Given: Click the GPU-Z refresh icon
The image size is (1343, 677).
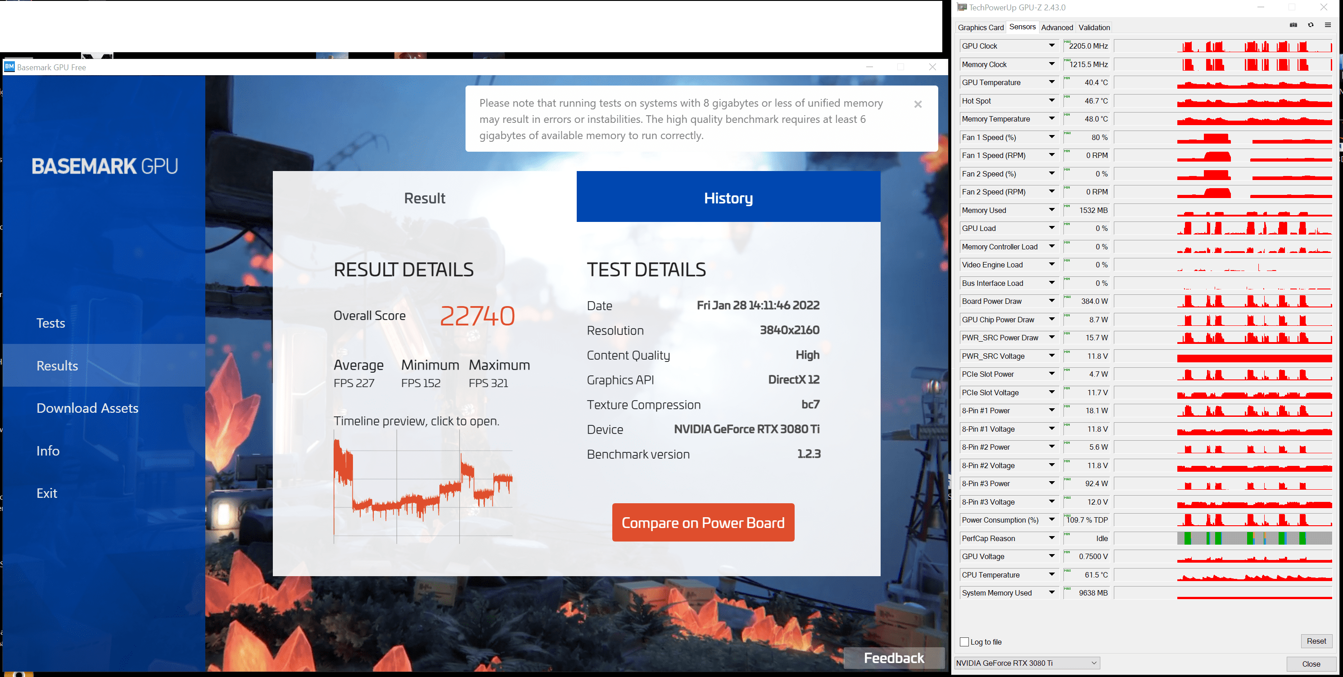Looking at the screenshot, I should click(1310, 25).
